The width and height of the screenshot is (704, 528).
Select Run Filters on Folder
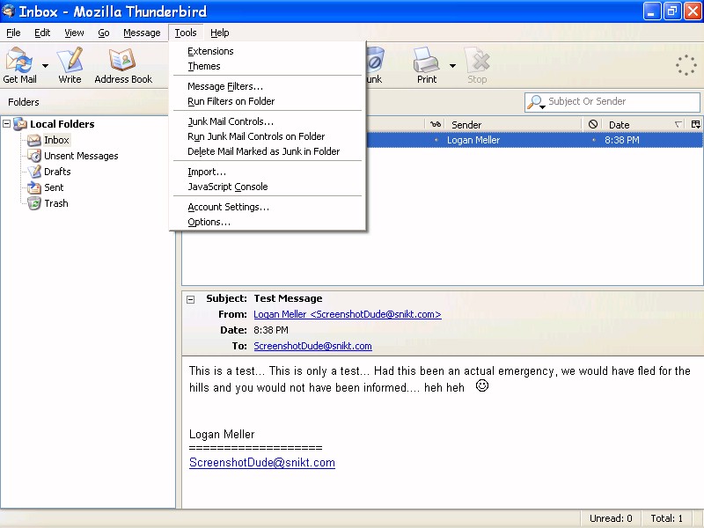point(268,101)
